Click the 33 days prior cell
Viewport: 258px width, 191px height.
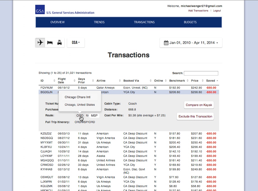coord(83,165)
